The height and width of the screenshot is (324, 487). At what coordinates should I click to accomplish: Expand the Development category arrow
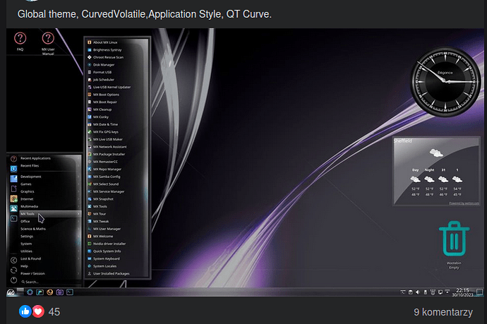point(78,176)
